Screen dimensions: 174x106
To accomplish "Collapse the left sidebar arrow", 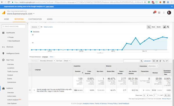I will tap(28, 24).
